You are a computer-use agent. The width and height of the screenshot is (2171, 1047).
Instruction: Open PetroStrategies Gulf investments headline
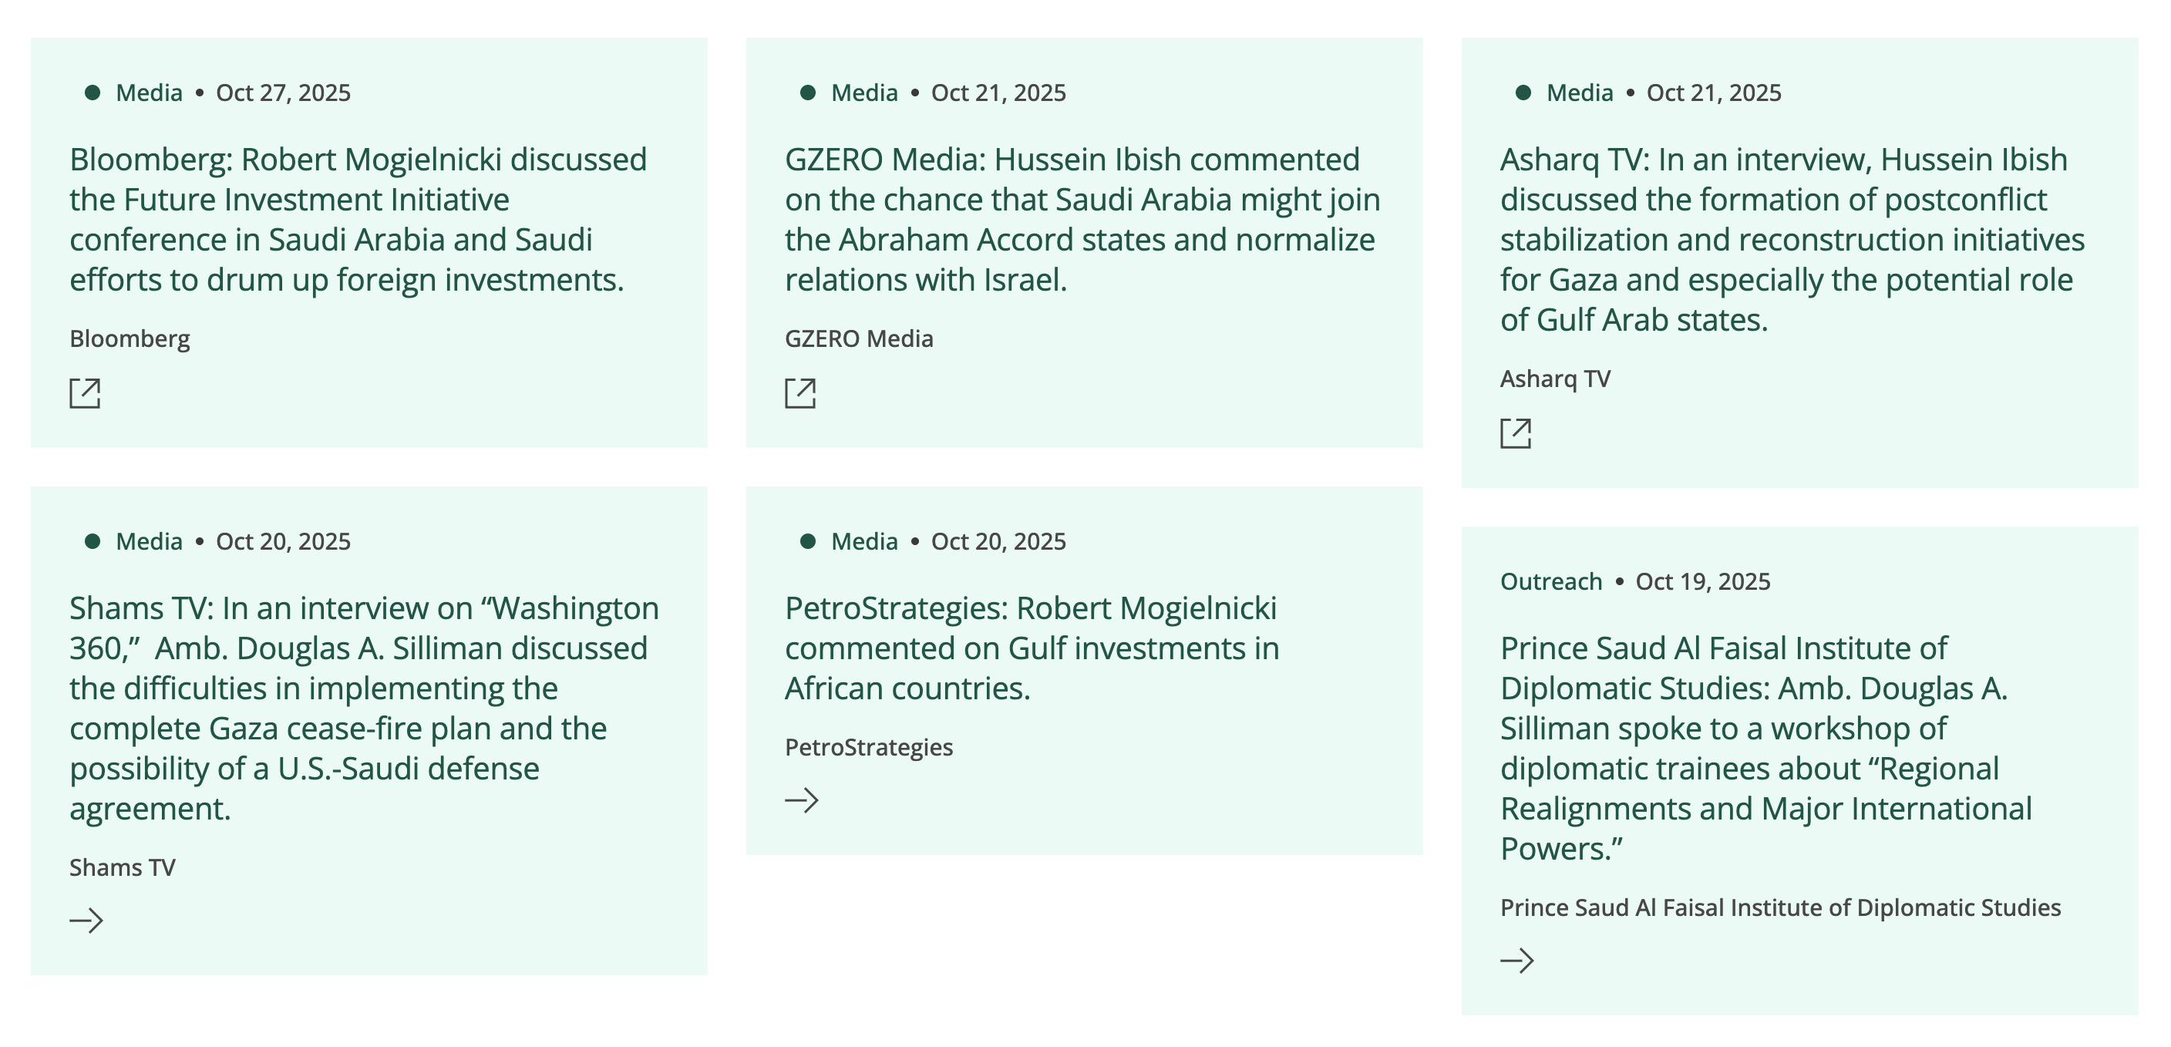(1032, 648)
